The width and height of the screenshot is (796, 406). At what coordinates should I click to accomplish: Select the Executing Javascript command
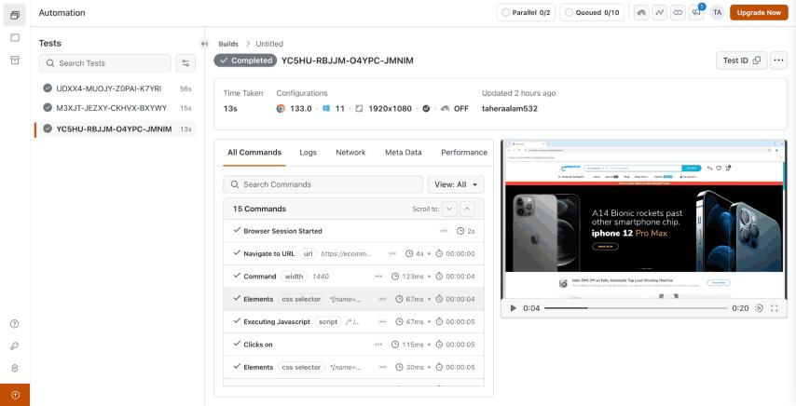click(x=354, y=322)
